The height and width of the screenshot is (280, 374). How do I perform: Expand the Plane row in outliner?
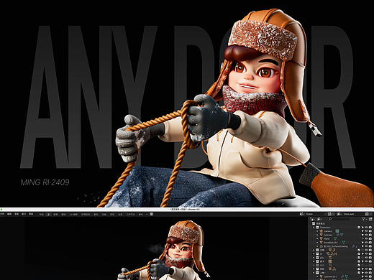coord(317,238)
